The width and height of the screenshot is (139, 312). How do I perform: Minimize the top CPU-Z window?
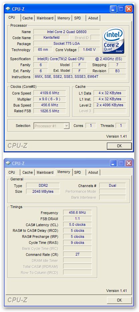113,9
